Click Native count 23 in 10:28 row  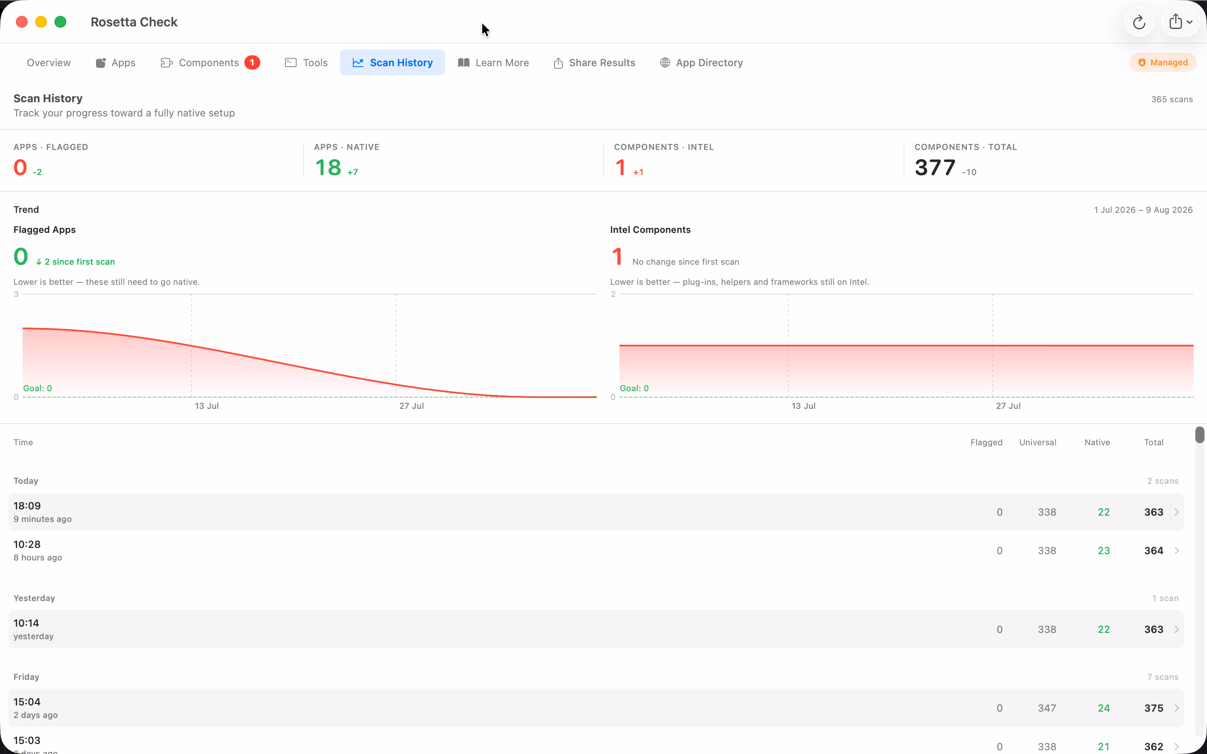pos(1104,550)
